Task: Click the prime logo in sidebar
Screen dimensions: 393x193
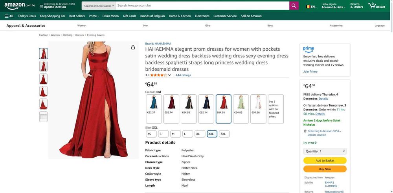Action: tap(308, 49)
